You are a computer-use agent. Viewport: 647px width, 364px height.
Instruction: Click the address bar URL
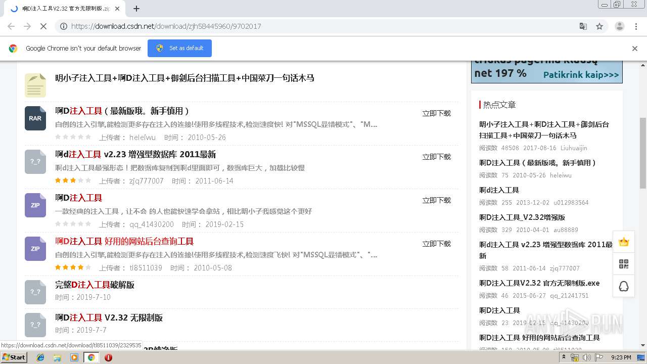coord(166,26)
